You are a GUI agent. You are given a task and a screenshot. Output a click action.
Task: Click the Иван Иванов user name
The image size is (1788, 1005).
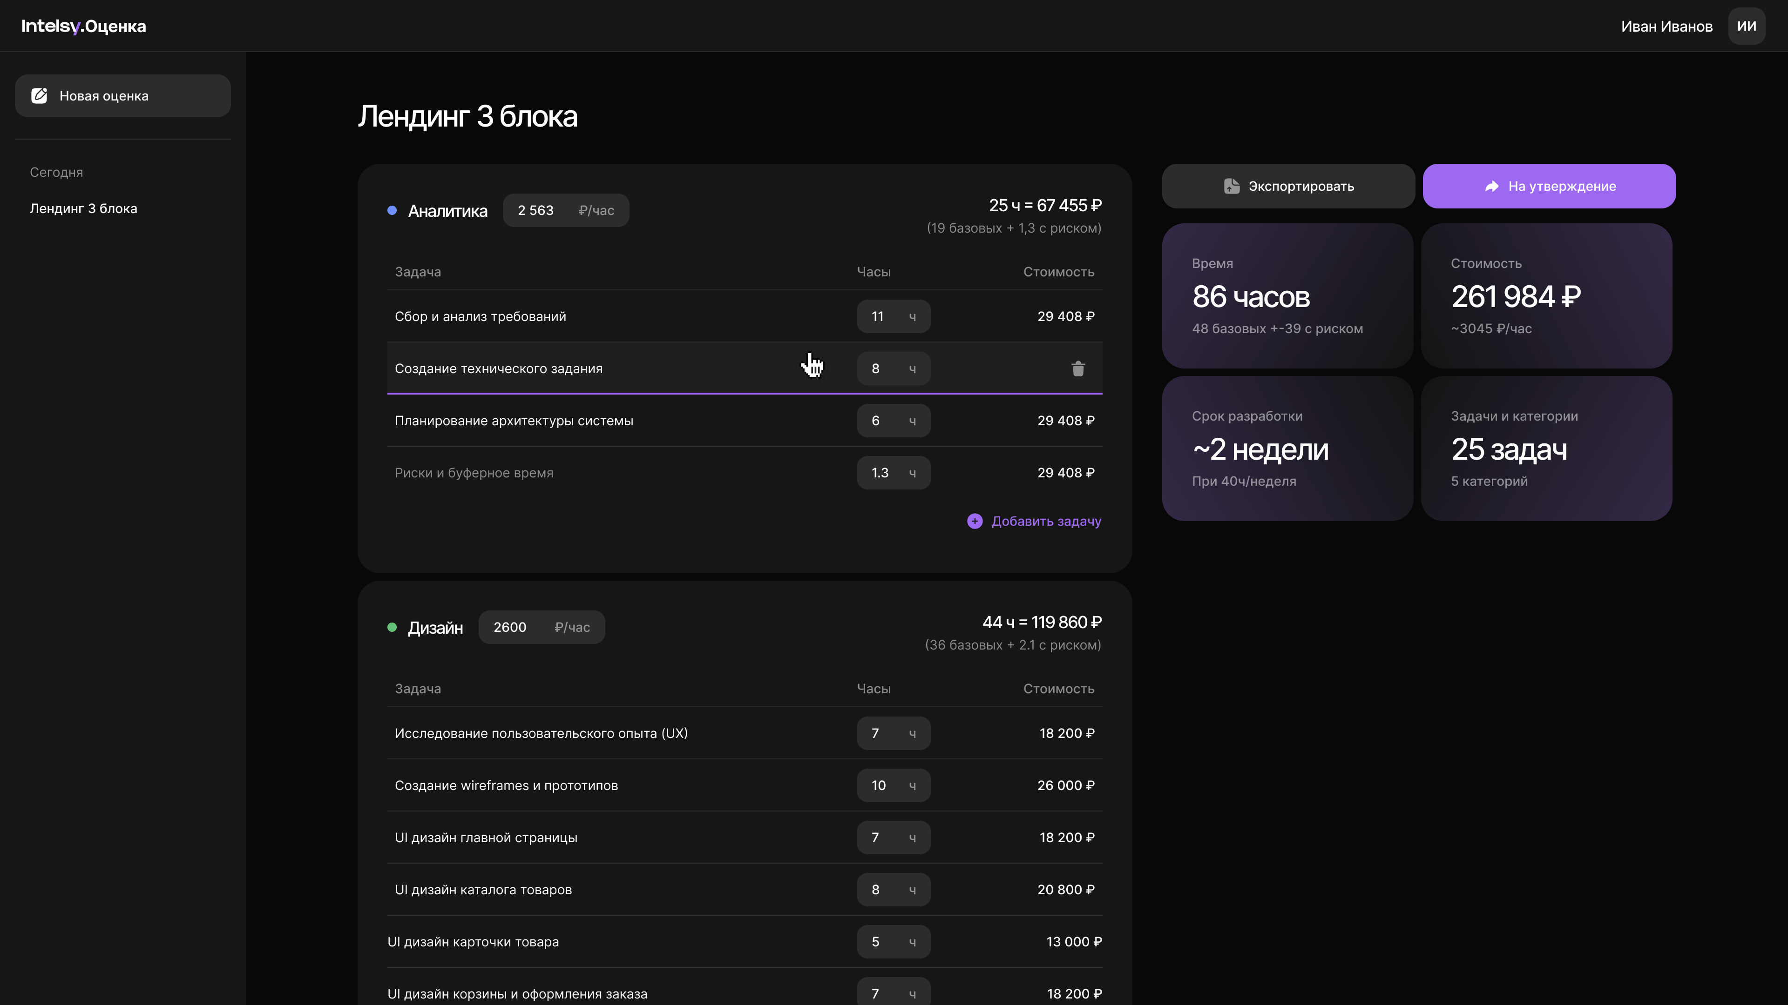pos(1666,27)
